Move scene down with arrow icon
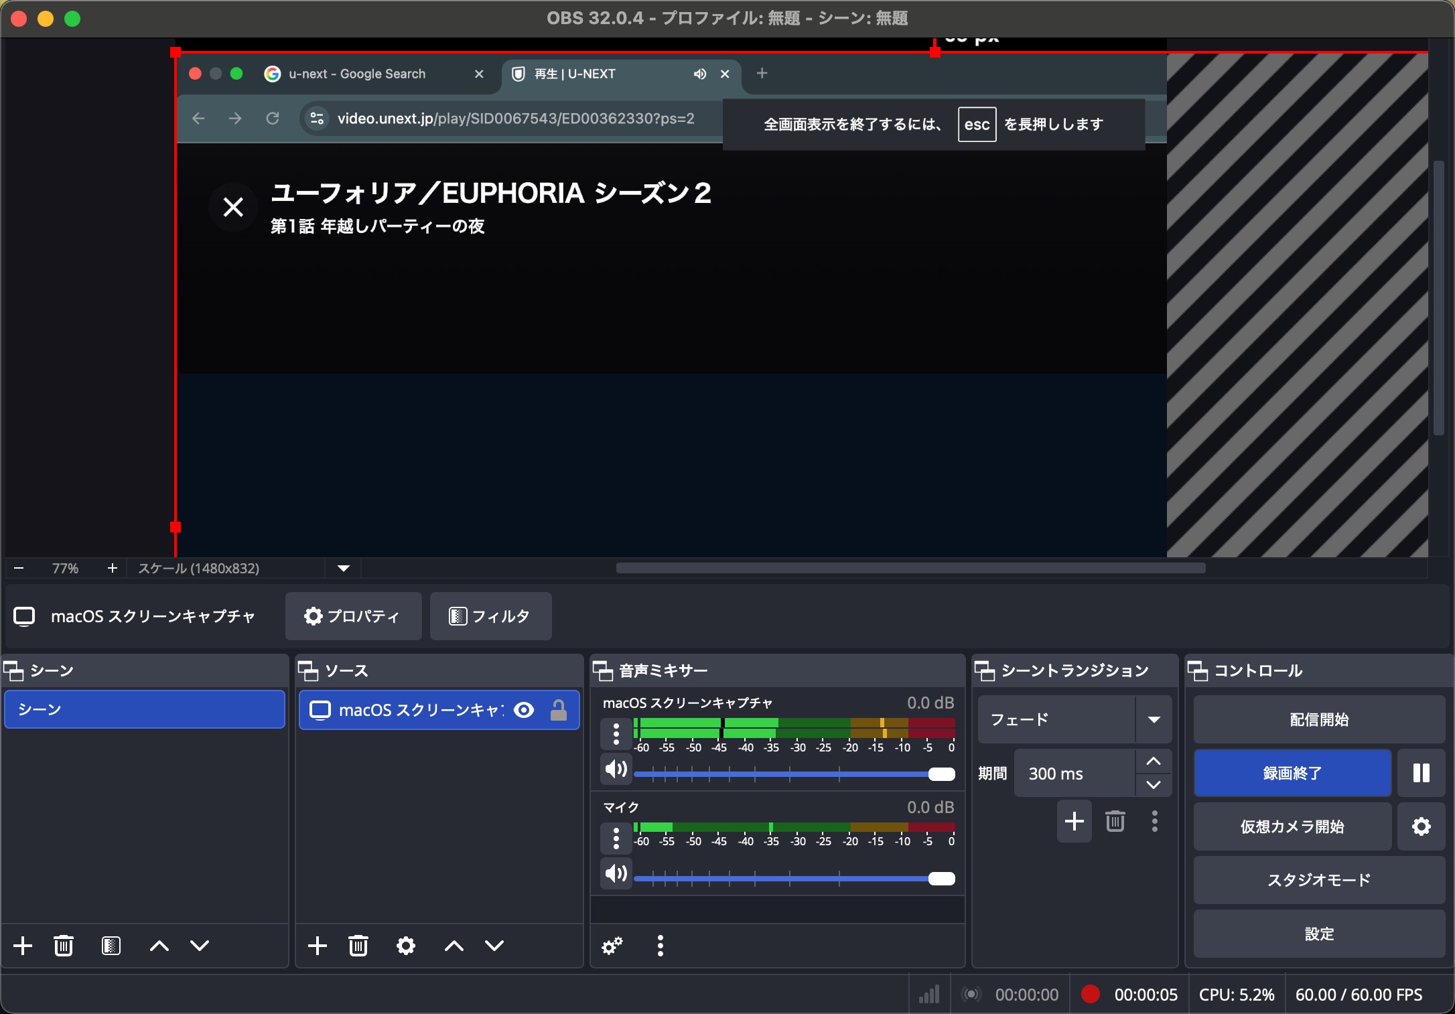1455x1014 pixels. [200, 946]
